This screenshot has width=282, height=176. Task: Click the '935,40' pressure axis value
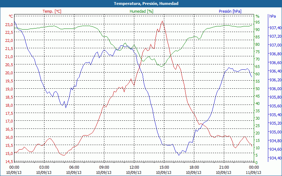(275, 115)
